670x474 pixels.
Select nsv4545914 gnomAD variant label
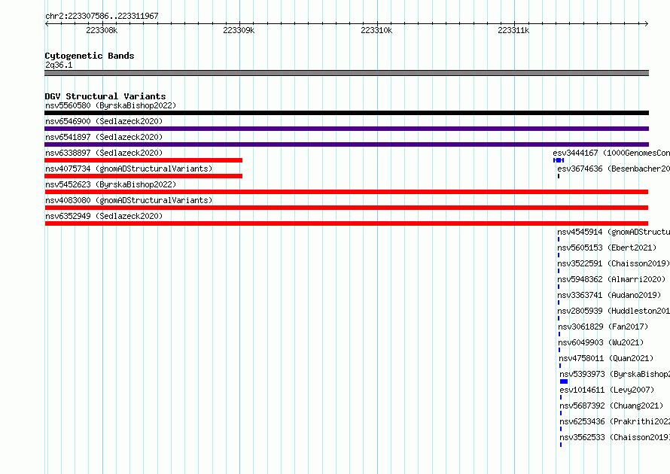[614, 232]
